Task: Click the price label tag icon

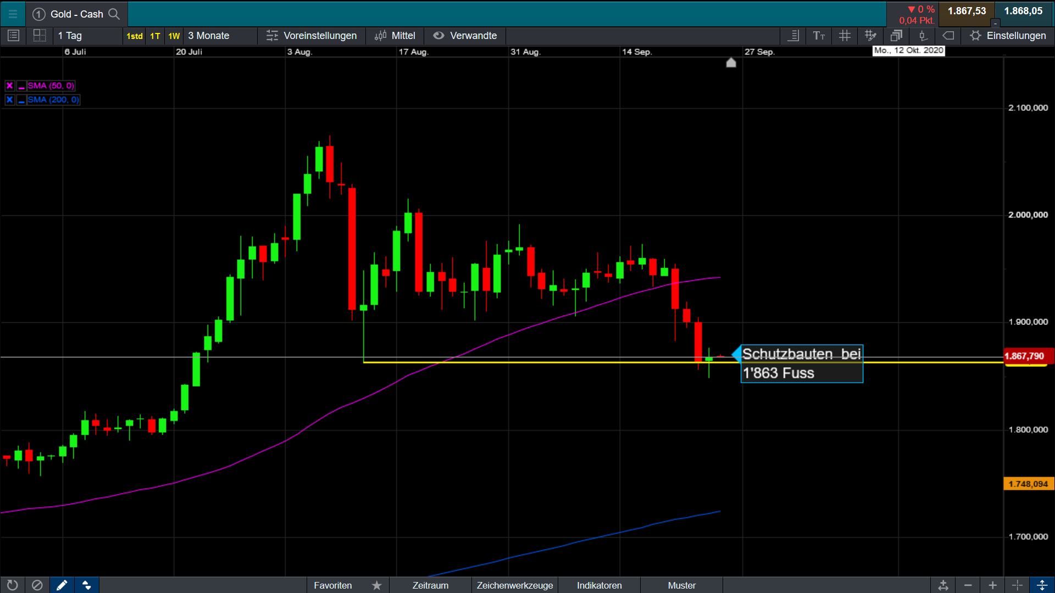Action: pyautogui.click(x=948, y=36)
